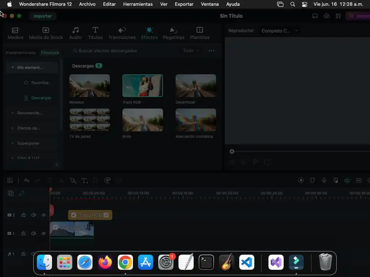Select the Trazo RGB clip on the timeline
370x277 pixels.
90,215
